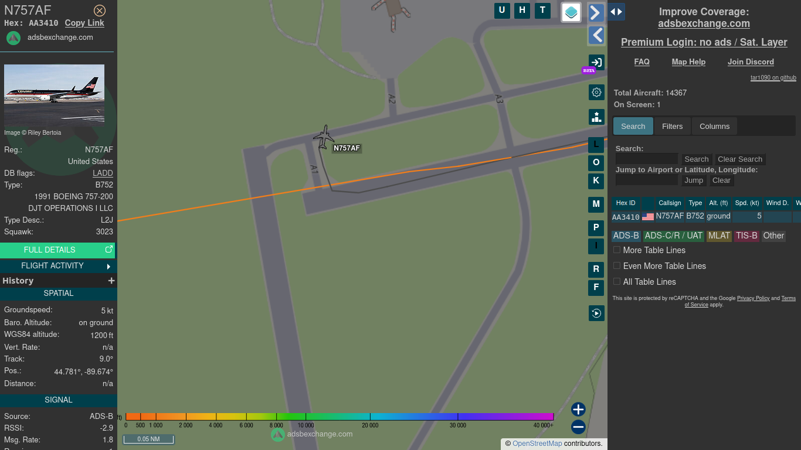
Task: Toggle the sidebar width double-arrow button
Action: 616,12
